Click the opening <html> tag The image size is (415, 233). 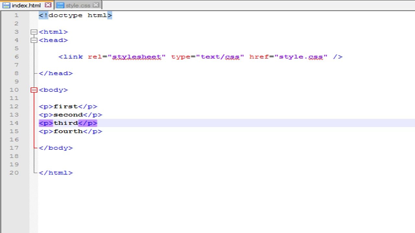coord(53,32)
